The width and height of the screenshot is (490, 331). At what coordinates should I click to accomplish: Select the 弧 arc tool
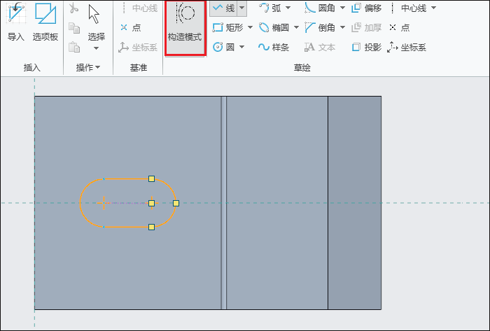click(x=270, y=8)
